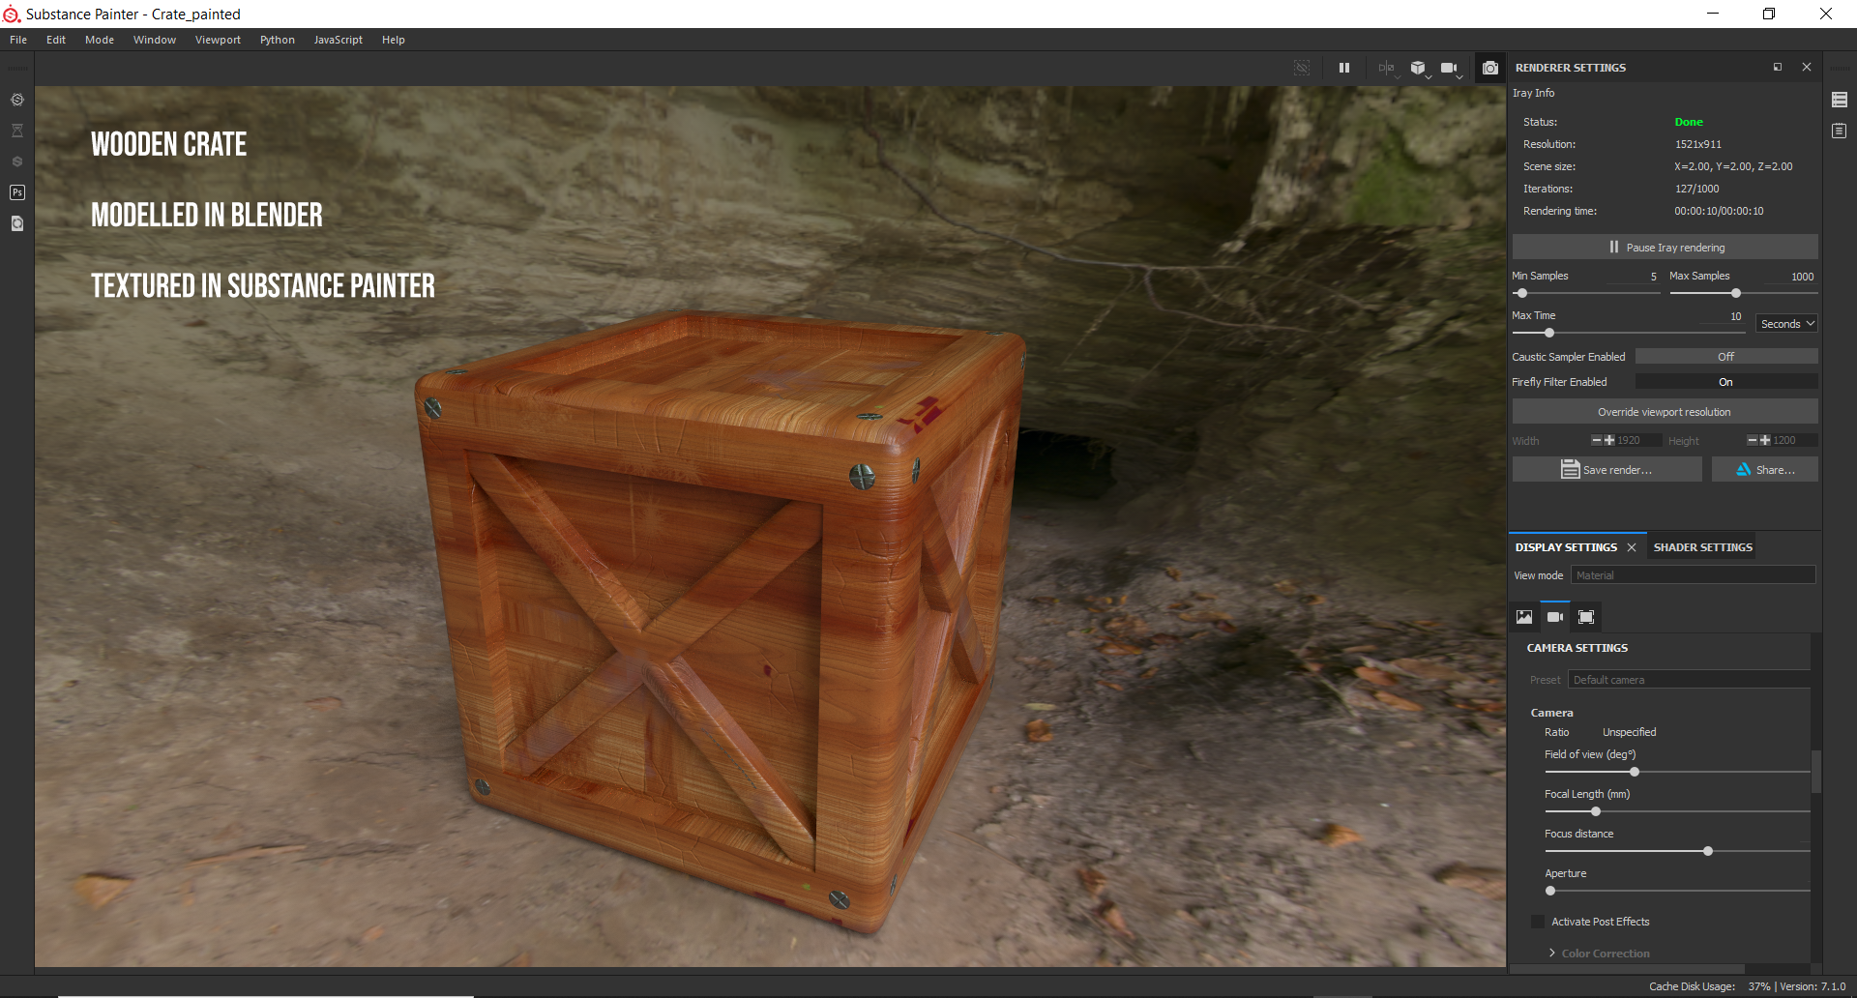Close the Renderer Settings panel
Viewport: 1857px width, 998px height.
(x=1807, y=67)
